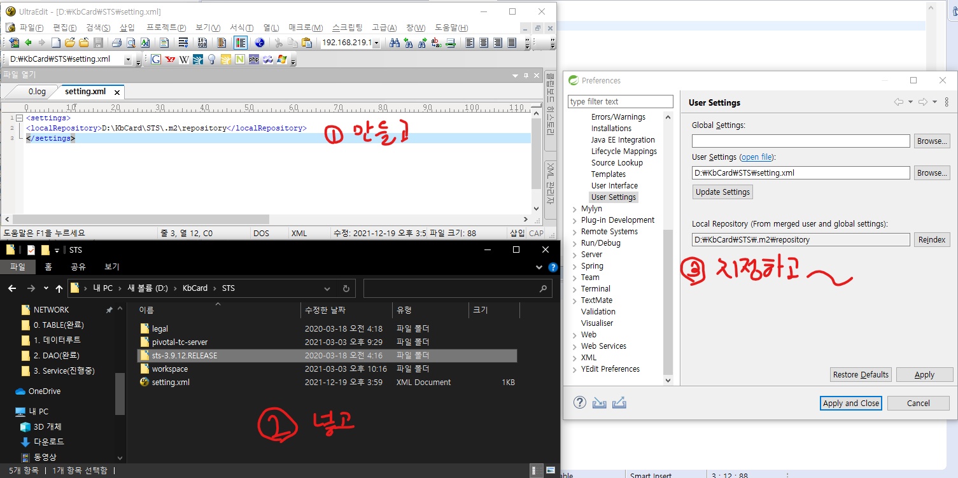The width and height of the screenshot is (958, 478).
Task: Click the clipboard Paste icon
Action: 307,43
